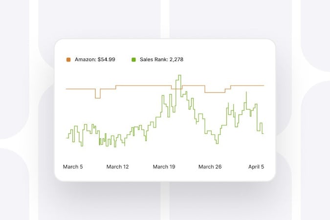Click the orange line's second dip near March 26
The height and width of the screenshot is (220, 330).
[214, 92]
